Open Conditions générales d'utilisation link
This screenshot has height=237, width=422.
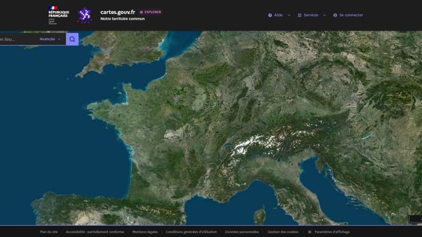coord(191,232)
